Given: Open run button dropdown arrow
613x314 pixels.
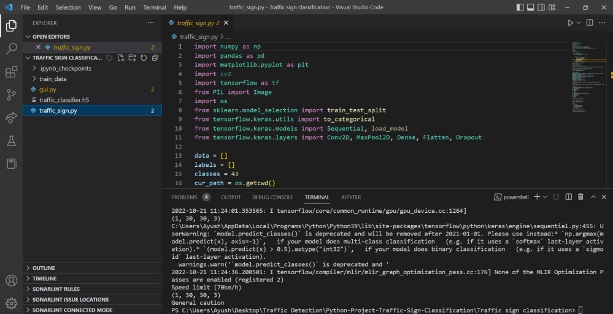Looking at the screenshot, I should coord(579,23).
